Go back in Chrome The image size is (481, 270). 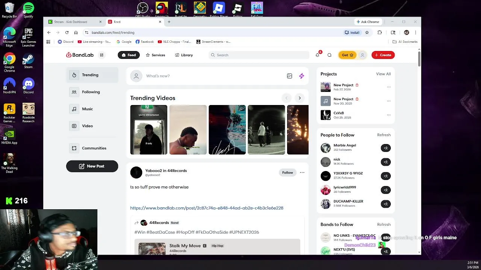click(x=49, y=33)
